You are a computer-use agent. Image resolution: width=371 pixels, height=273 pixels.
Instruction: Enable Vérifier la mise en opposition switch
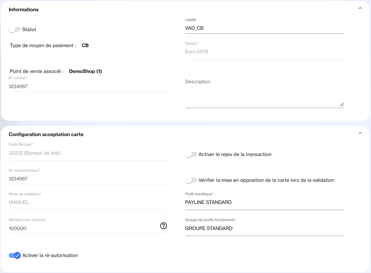point(191,180)
